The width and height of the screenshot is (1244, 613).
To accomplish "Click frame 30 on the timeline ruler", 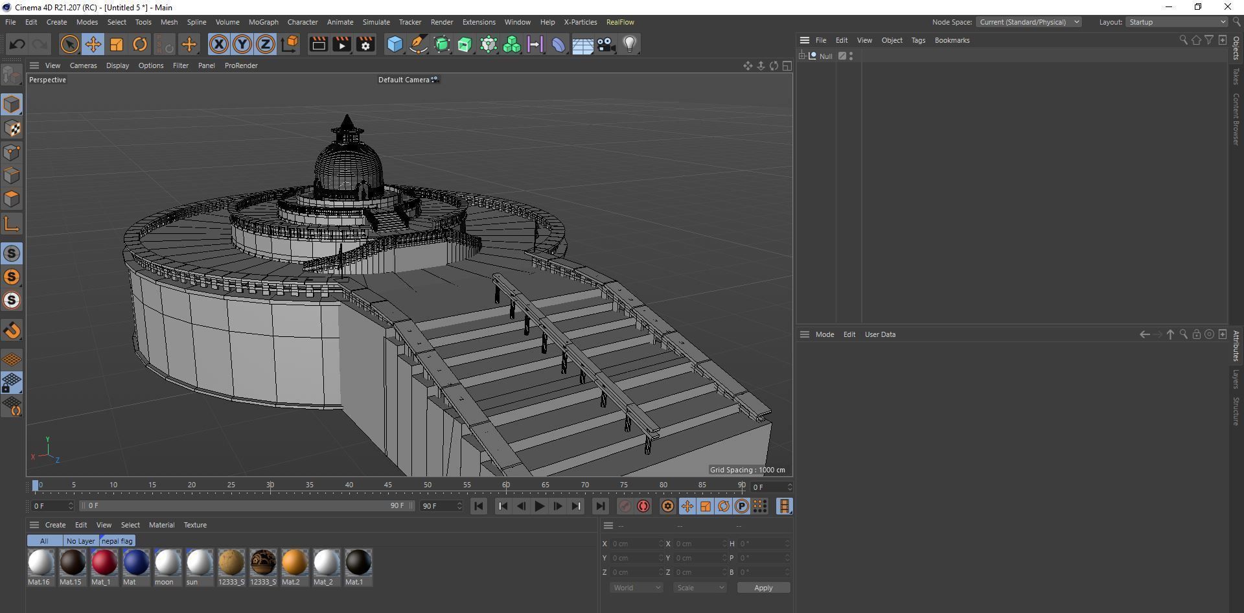I will click(x=270, y=486).
